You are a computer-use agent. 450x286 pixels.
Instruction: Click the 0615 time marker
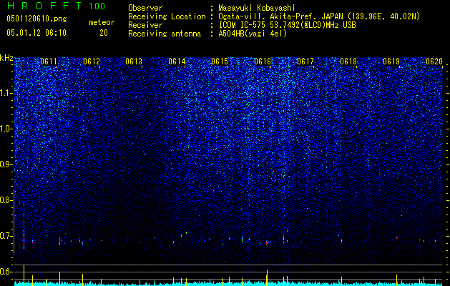220,61
